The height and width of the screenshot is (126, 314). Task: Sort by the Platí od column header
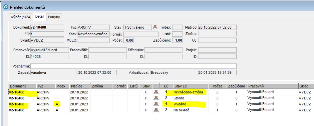click(80, 86)
